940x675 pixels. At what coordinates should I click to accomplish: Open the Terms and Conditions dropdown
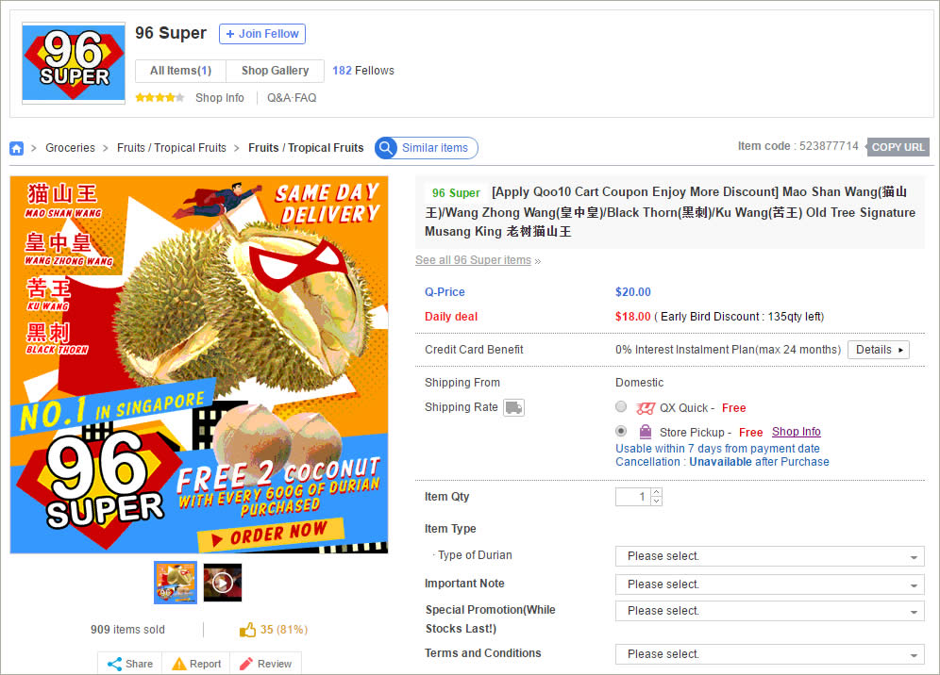770,654
